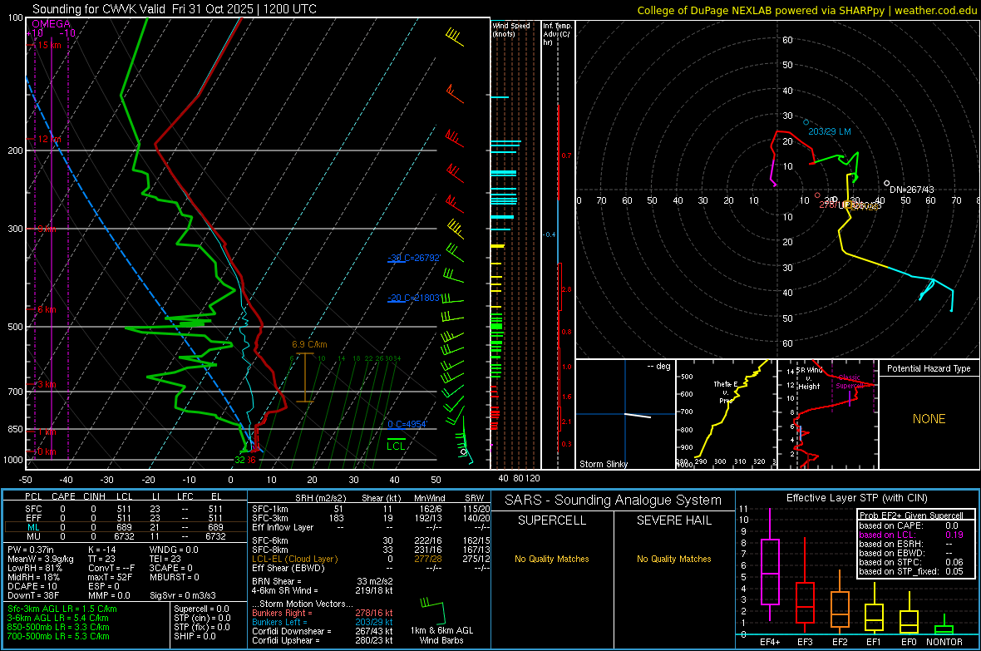Click the Theta-E v. Pres inset label

pos(724,392)
